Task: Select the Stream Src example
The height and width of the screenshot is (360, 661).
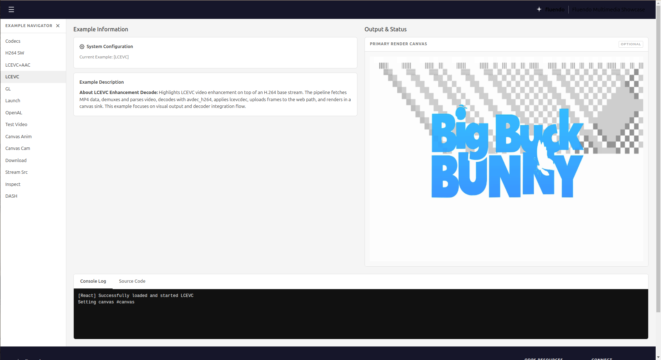Action: tap(33, 172)
